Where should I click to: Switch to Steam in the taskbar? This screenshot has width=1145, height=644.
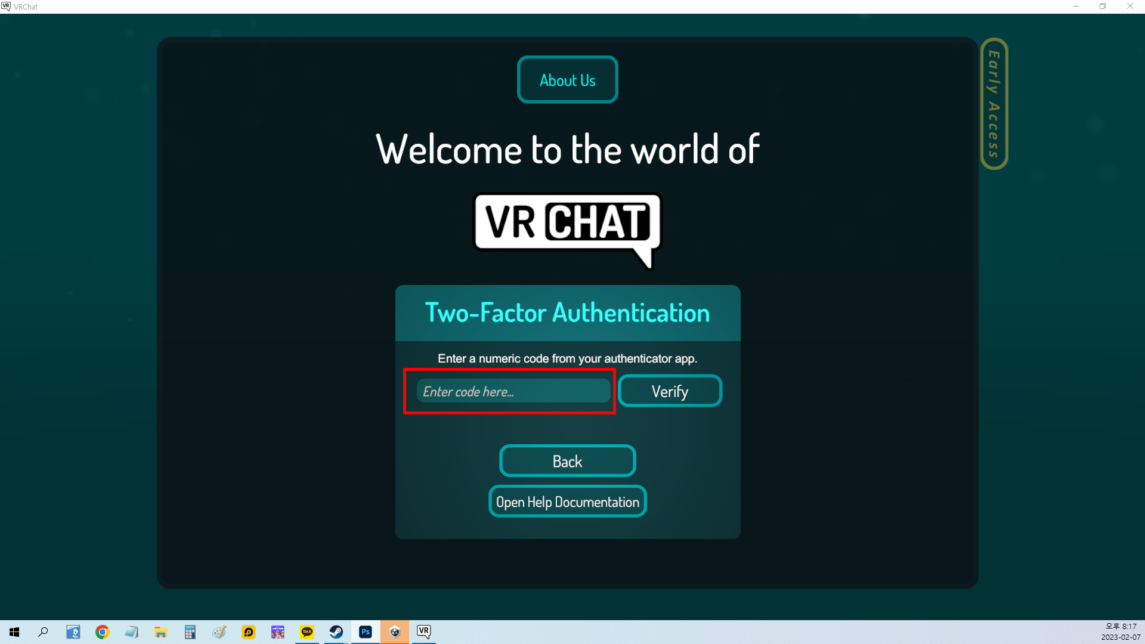(x=336, y=632)
